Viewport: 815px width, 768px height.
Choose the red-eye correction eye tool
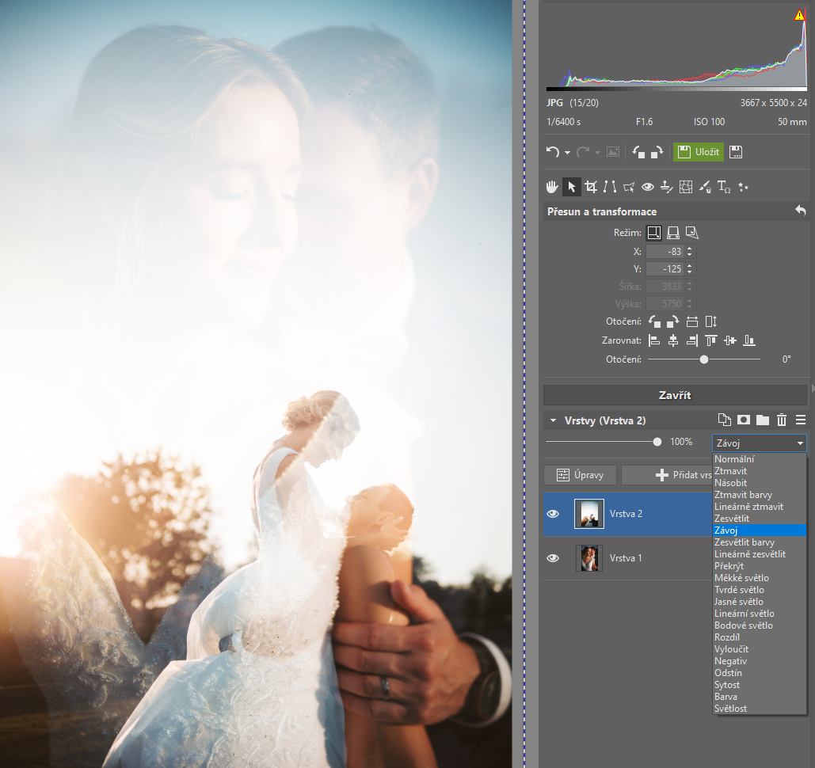click(648, 187)
